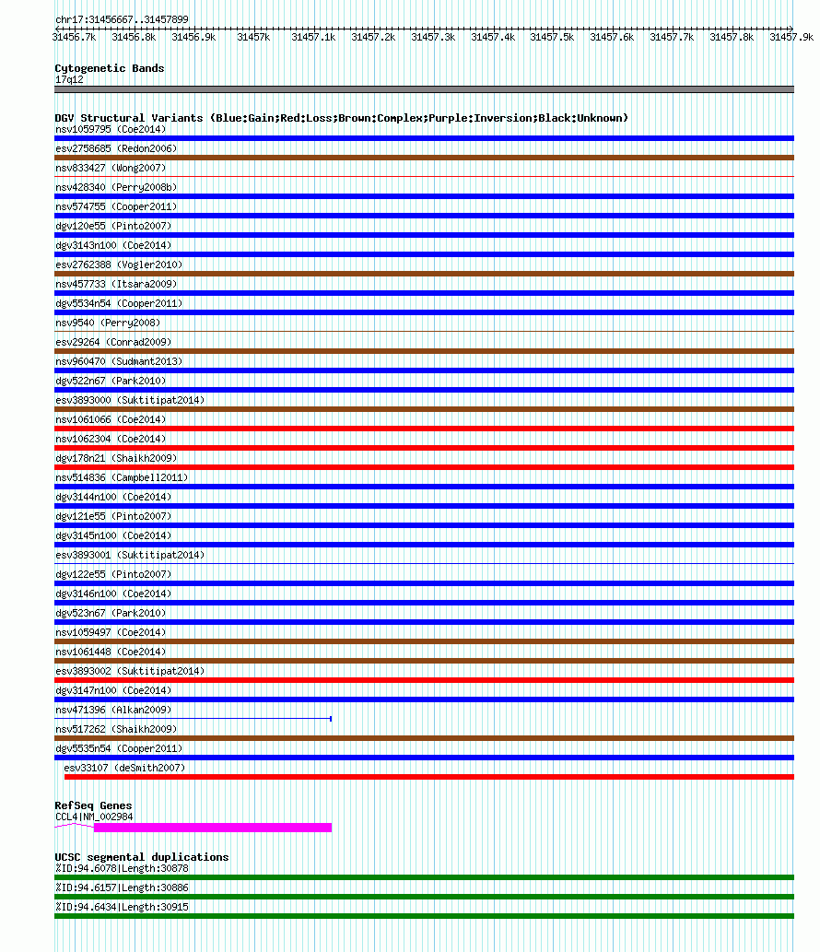The width and height of the screenshot is (820, 952).
Task: Click the nsv1059497 (Coe2014) label
Action: click(111, 632)
